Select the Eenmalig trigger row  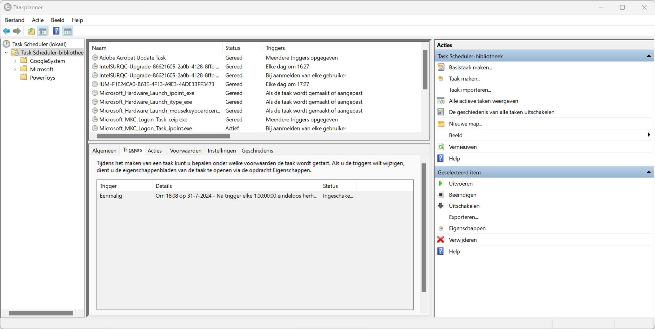(x=255, y=196)
